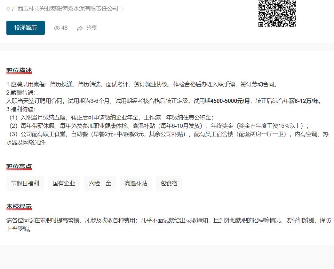Click the share arrow icon
This screenshot has width=334, height=269.
(80, 28)
